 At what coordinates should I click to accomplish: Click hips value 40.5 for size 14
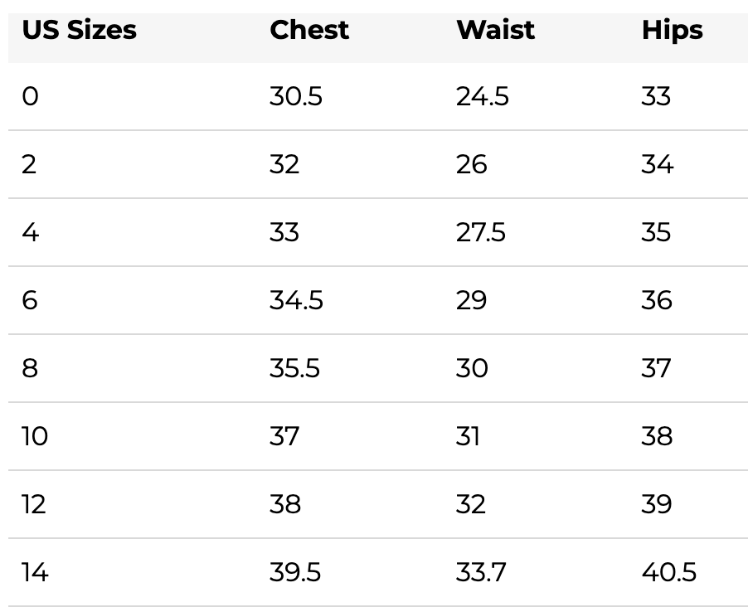[x=669, y=572]
